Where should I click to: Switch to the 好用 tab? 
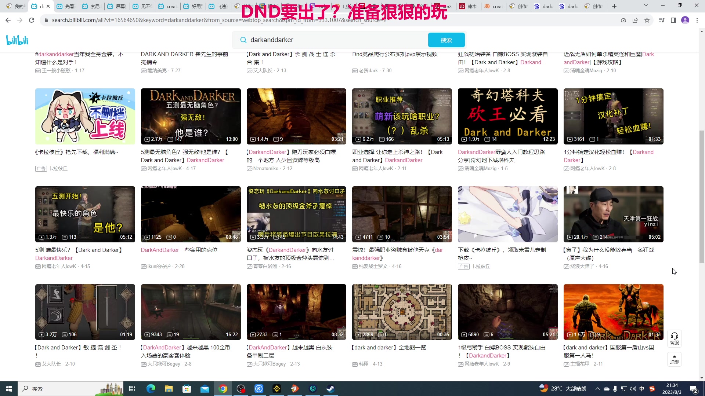[x=193, y=6]
